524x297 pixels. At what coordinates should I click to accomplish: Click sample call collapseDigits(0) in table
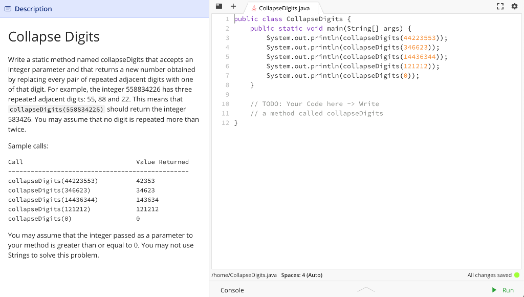(40, 219)
